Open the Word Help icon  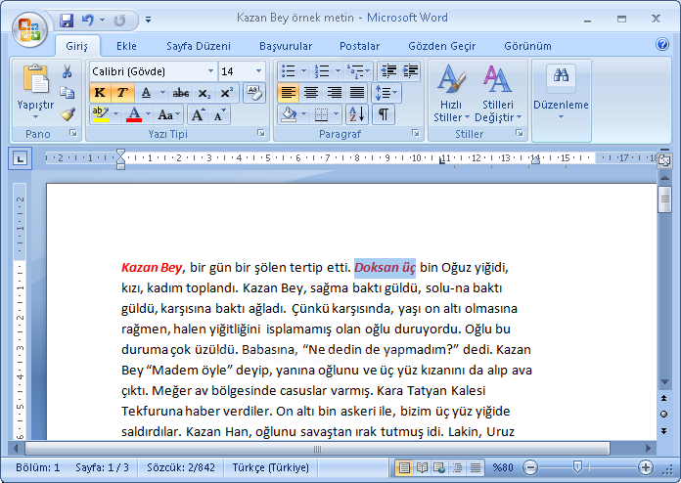661,44
